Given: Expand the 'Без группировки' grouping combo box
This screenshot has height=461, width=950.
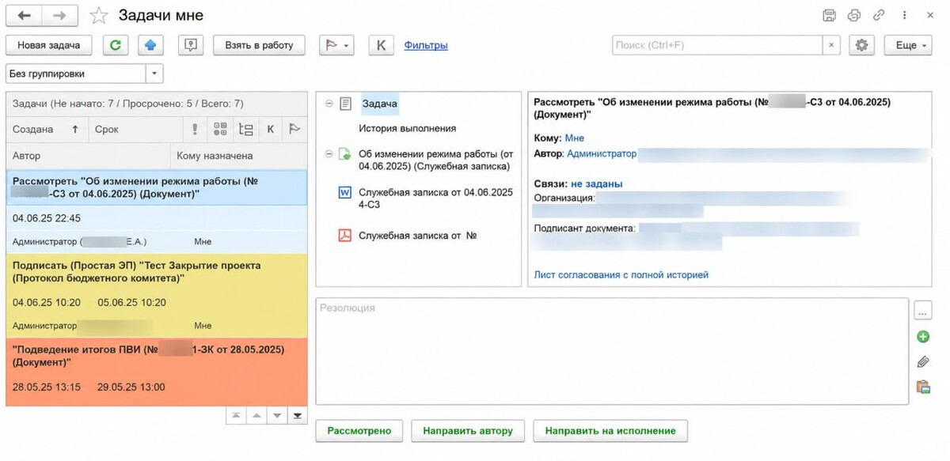Looking at the screenshot, I should [x=155, y=74].
